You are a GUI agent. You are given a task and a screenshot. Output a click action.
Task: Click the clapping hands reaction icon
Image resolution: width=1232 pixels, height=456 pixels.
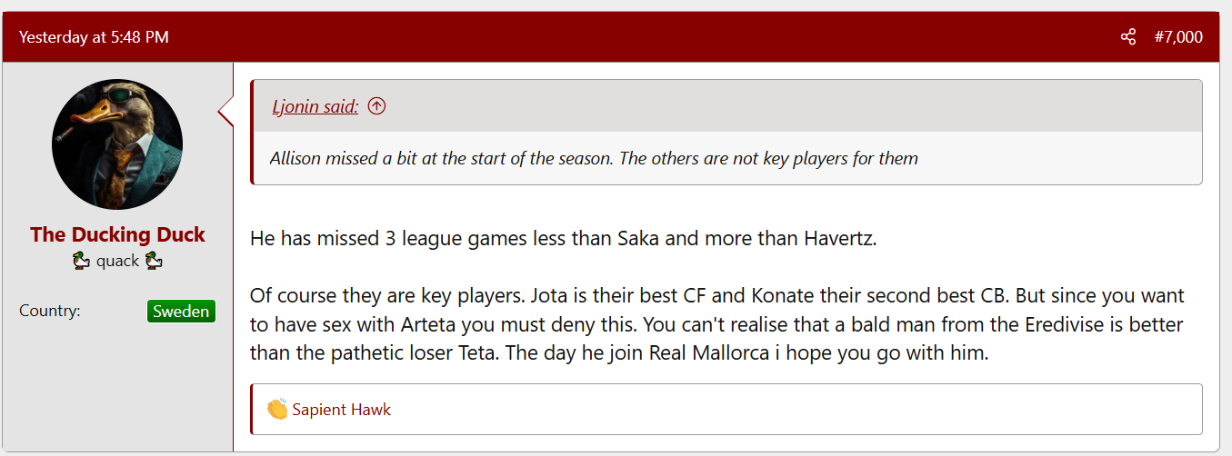277,409
